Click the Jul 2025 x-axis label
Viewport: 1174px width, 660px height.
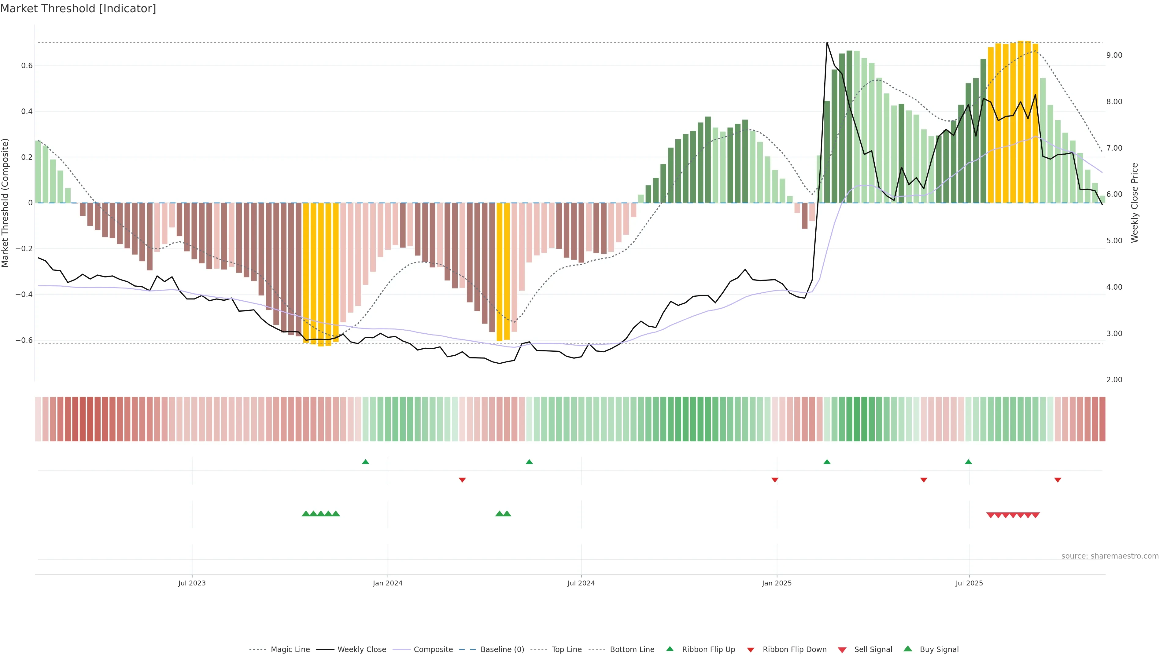tap(969, 583)
